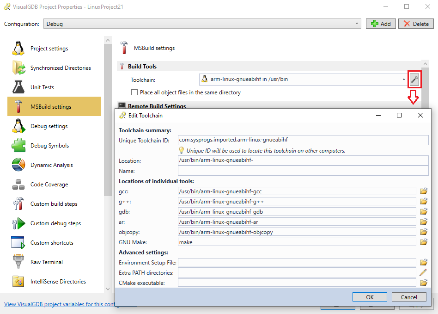Viewport: 438px width, 314px height.
Task: Click the toolchain Location field
Action: coord(303,160)
